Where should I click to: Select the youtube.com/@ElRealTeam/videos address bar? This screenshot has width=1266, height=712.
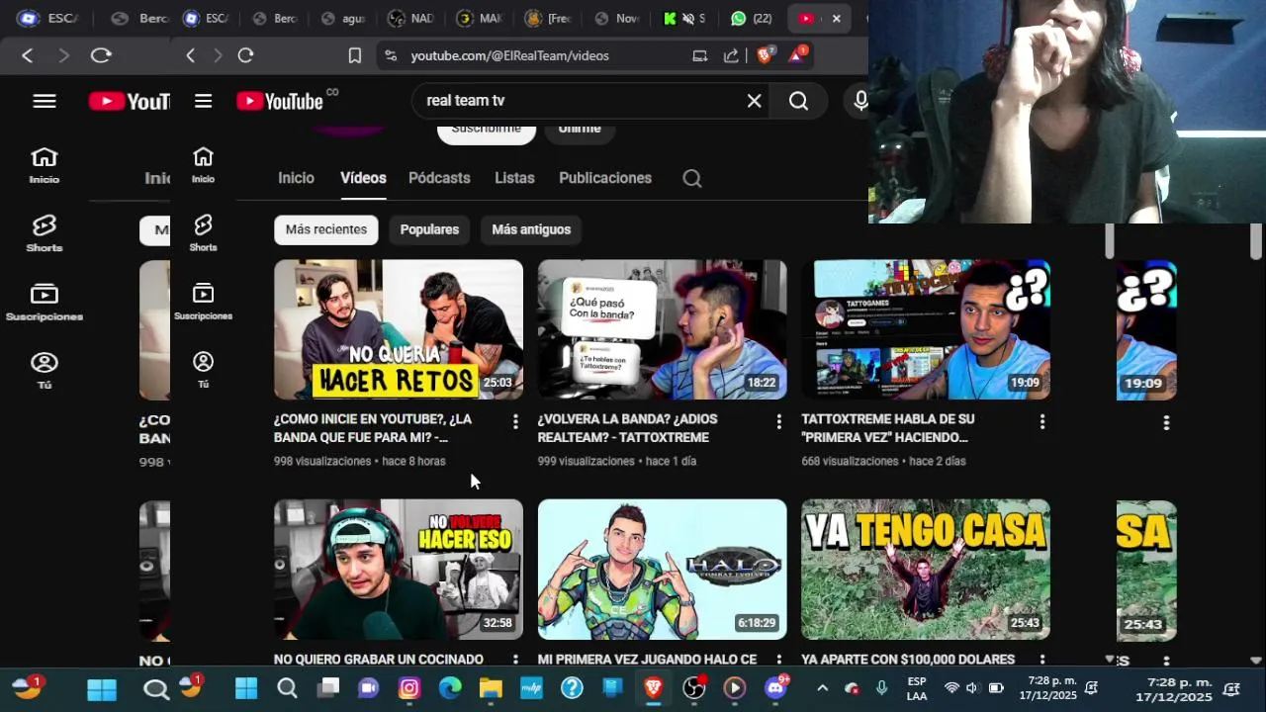[x=509, y=56]
